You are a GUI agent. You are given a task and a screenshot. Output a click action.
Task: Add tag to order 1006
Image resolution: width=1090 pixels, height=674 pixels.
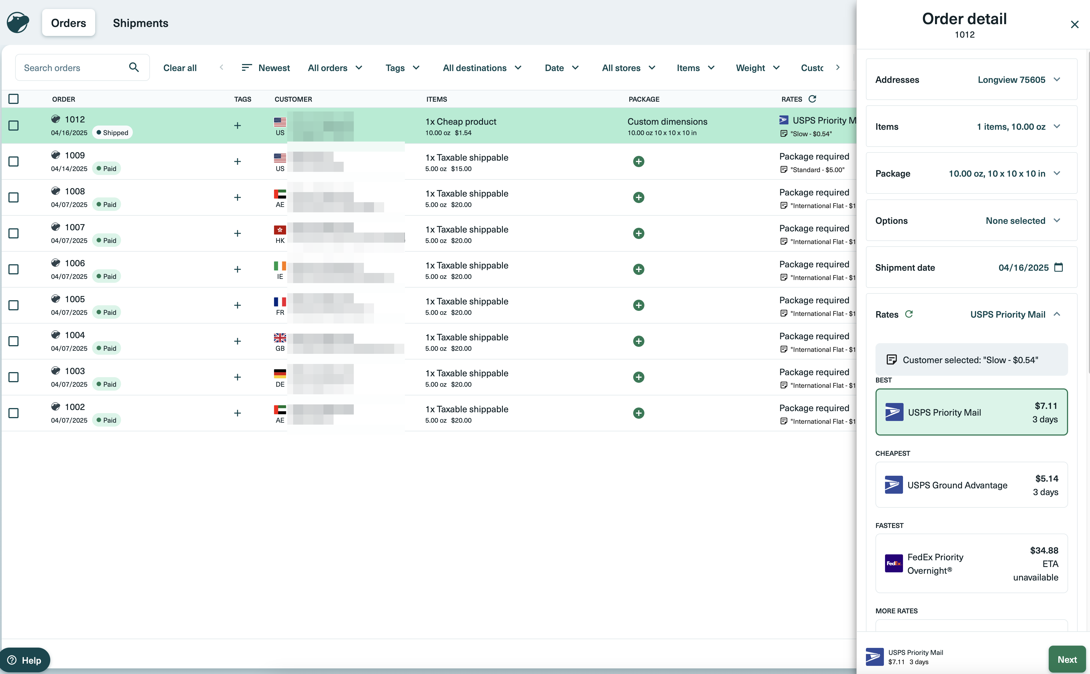238,269
